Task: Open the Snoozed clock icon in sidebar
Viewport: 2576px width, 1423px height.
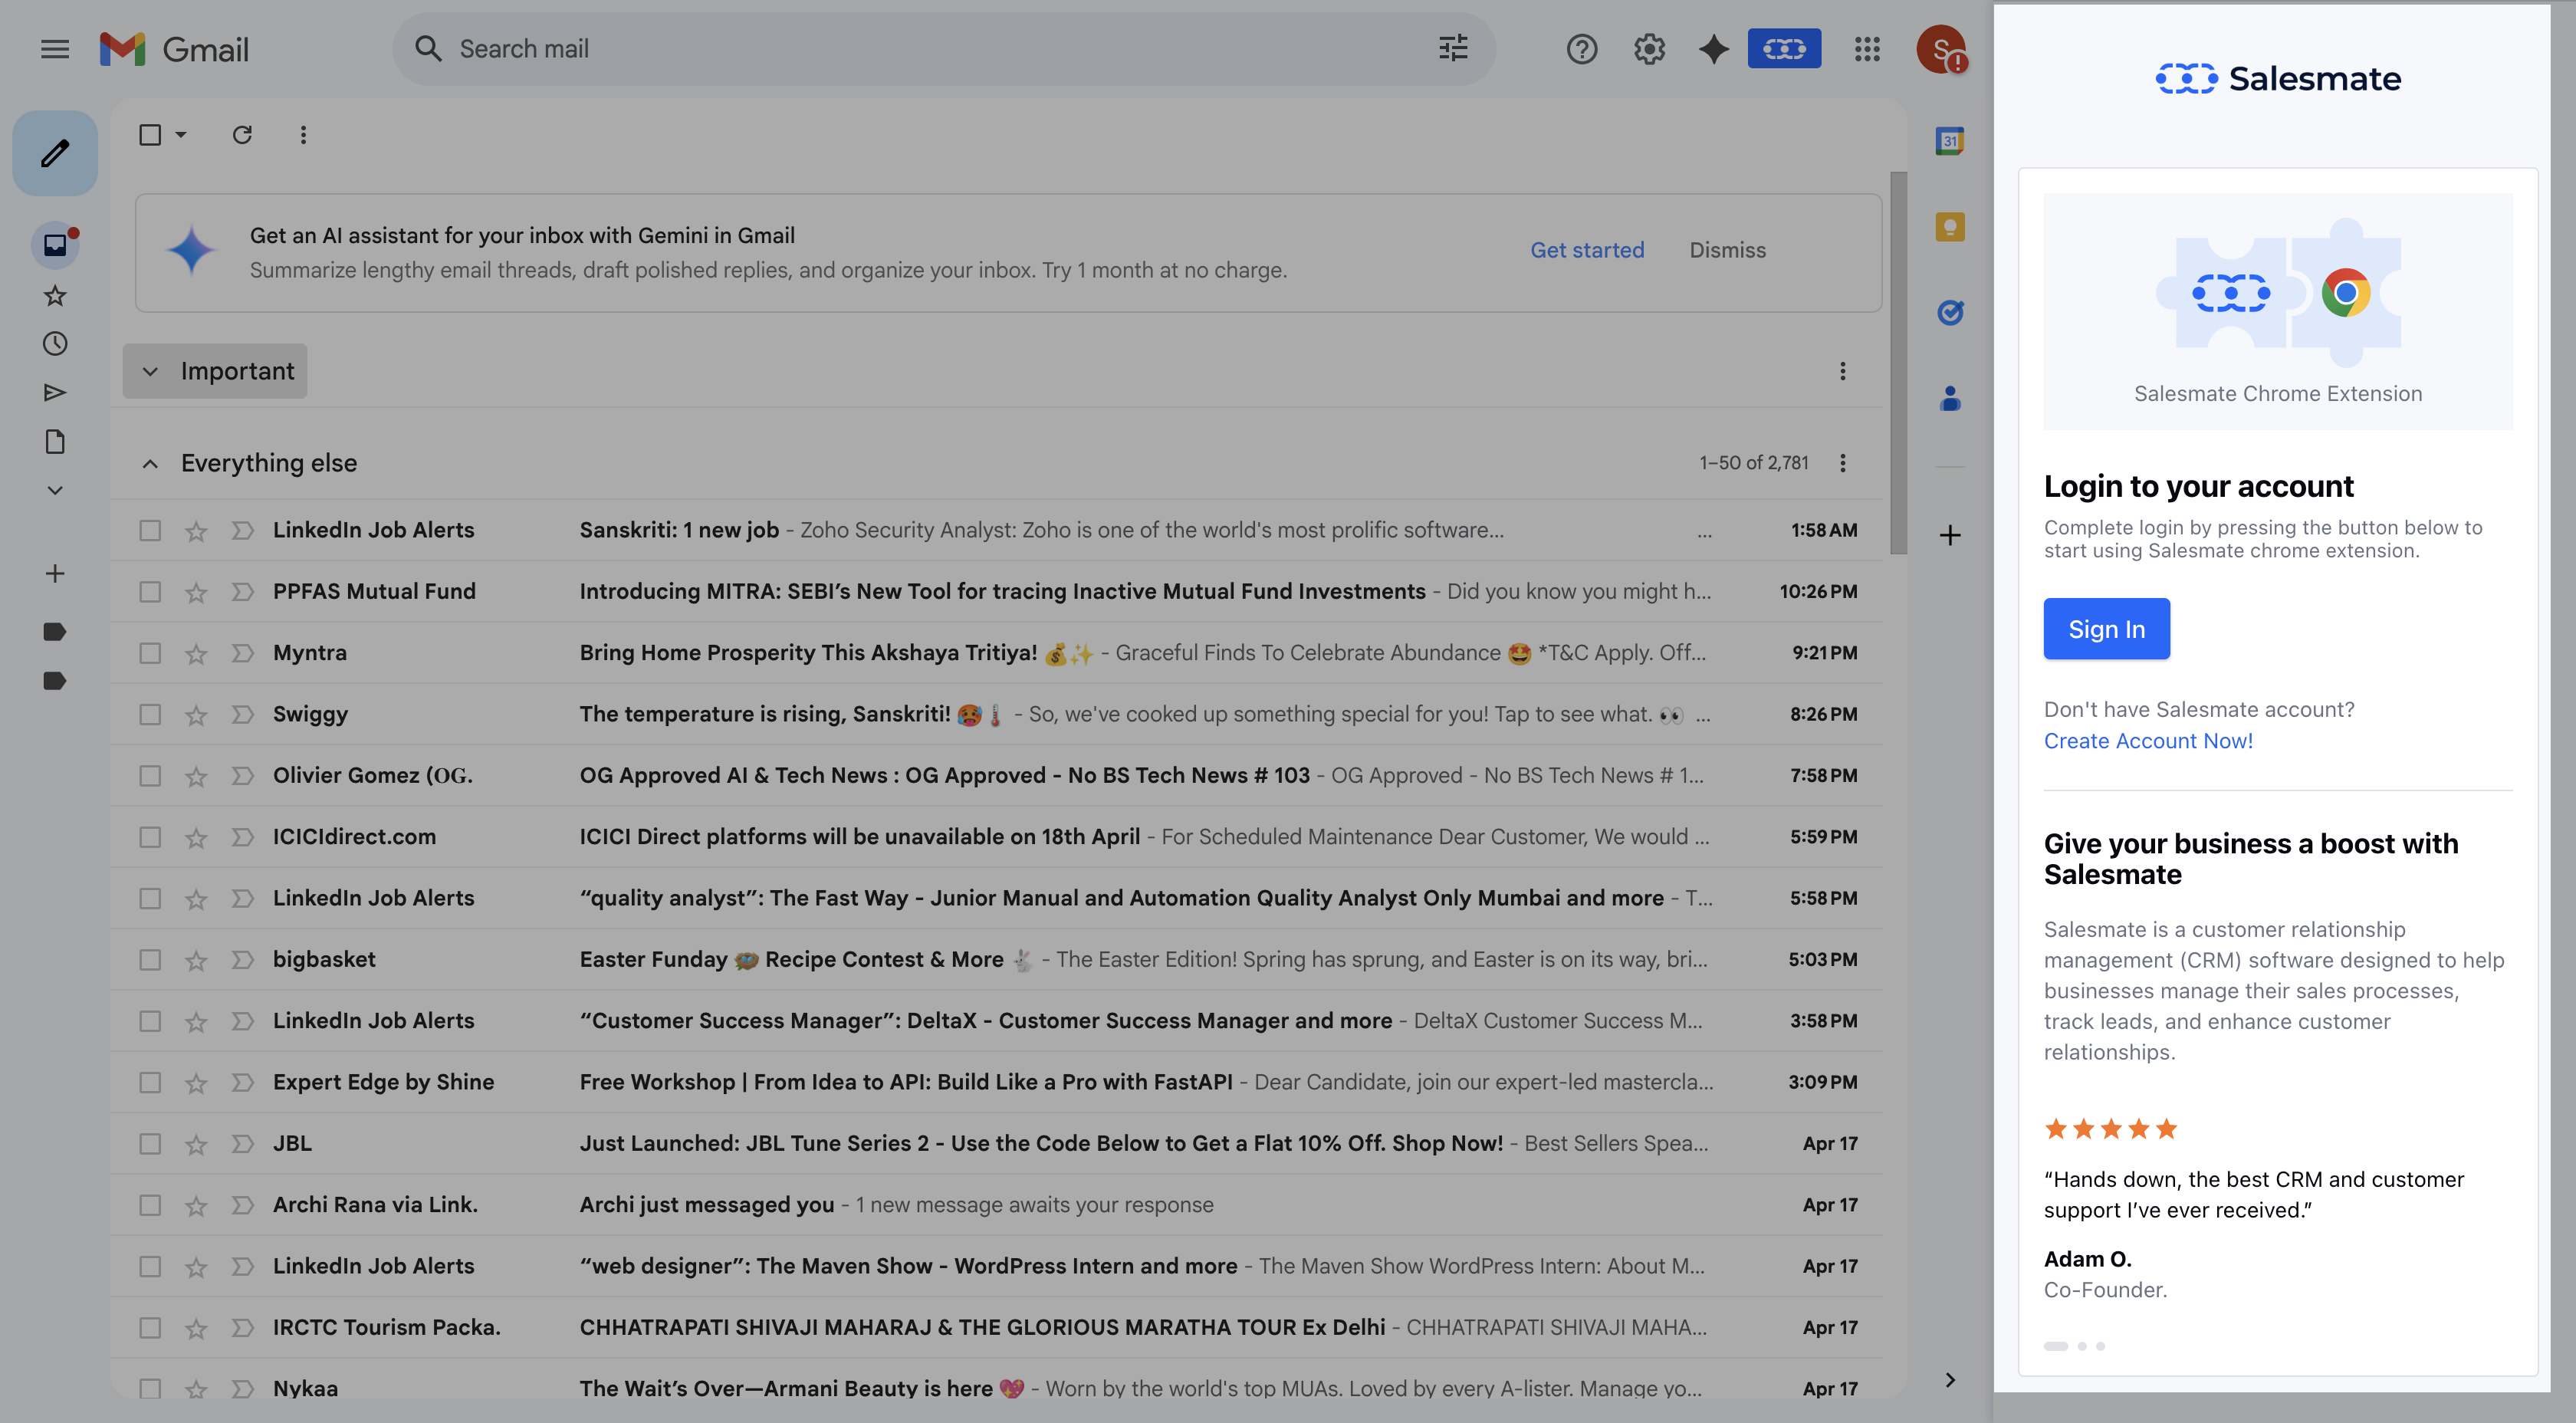Action: point(55,344)
